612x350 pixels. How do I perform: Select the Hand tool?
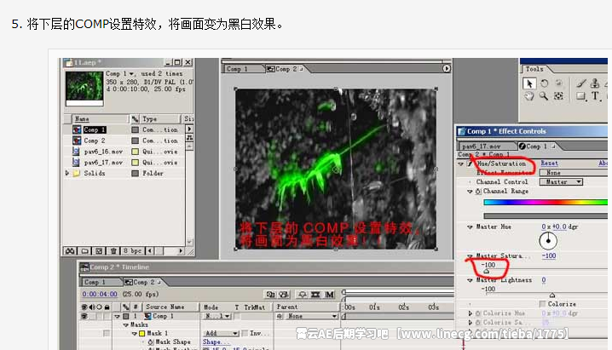(x=529, y=96)
